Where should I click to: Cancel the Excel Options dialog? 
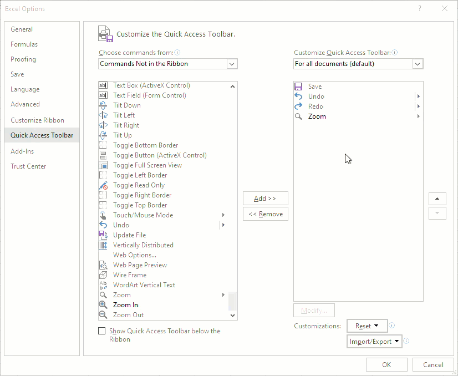point(433,364)
